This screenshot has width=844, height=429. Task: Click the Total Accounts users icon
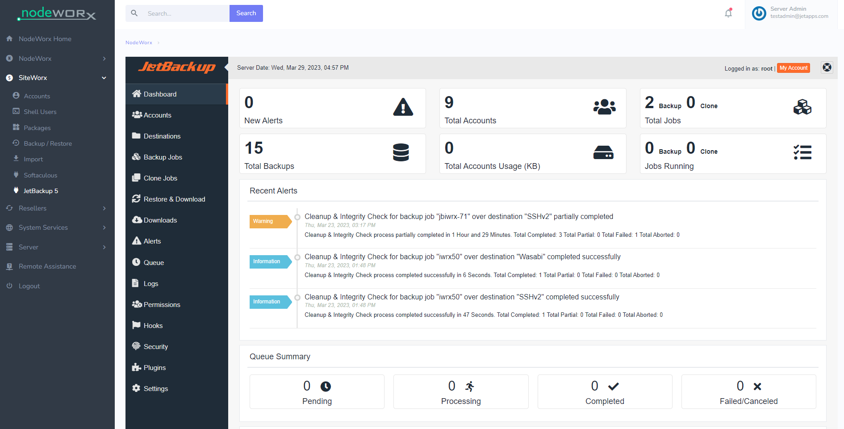coord(604,107)
